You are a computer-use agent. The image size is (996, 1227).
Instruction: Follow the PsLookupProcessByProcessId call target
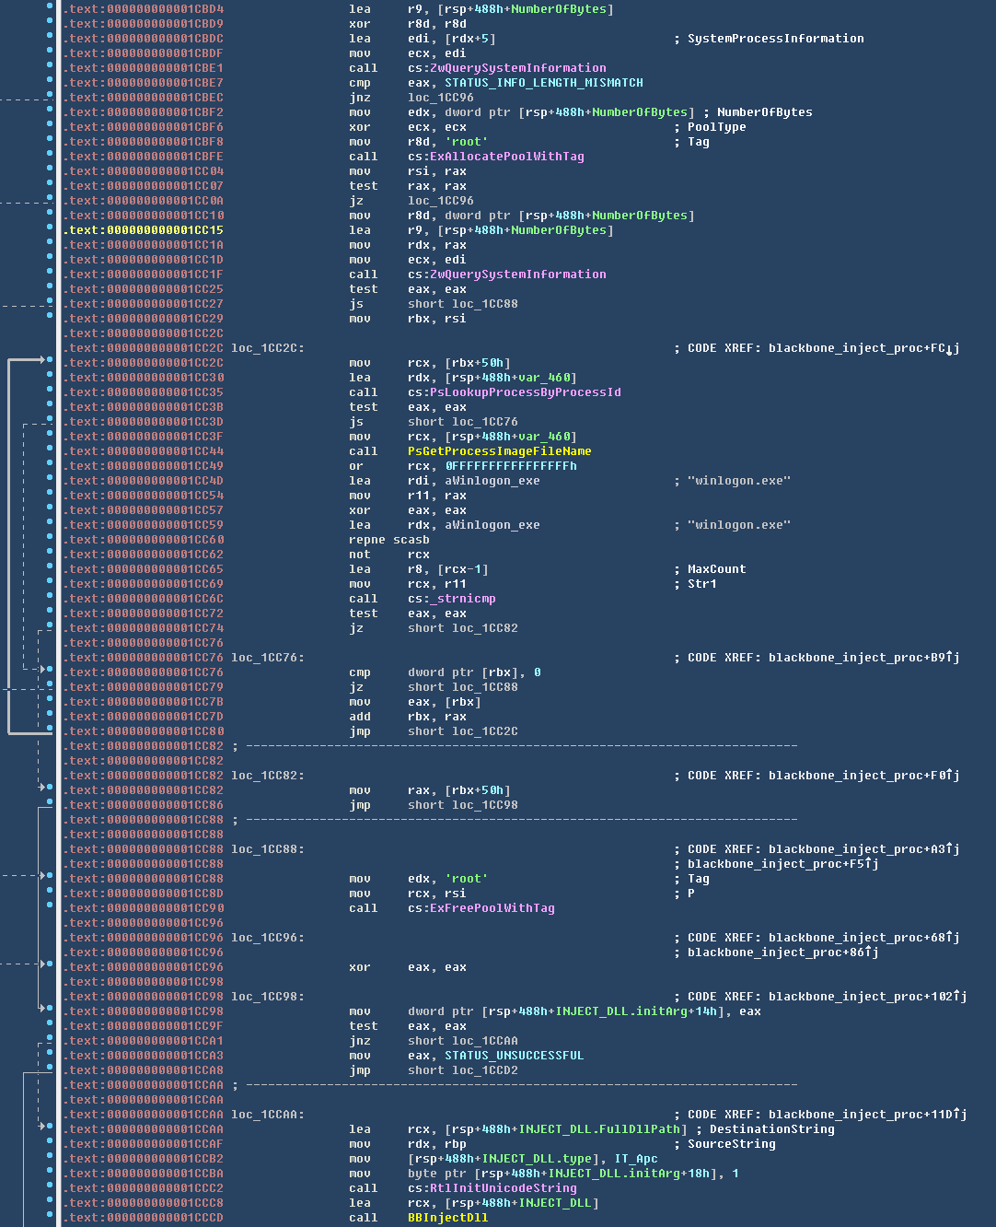[x=525, y=392]
